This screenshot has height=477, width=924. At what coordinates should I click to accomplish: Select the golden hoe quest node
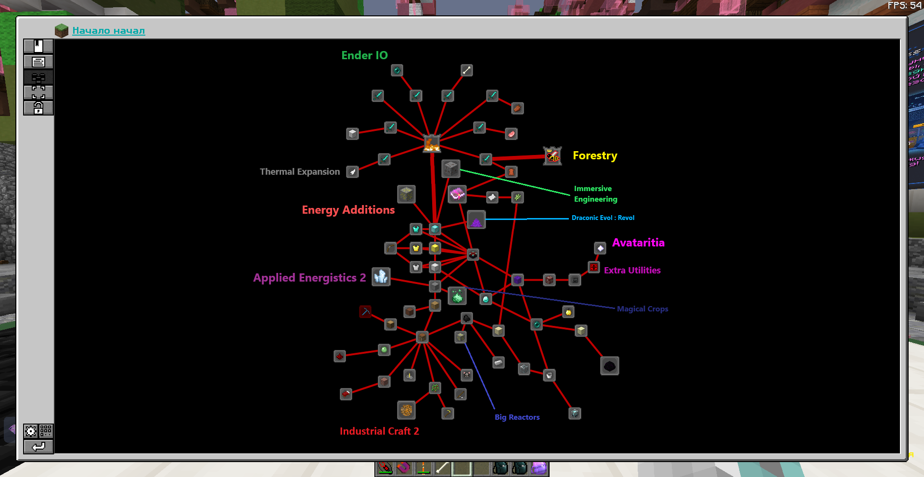point(448,413)
